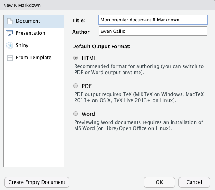
Task: Choose the Shiny entry in the list
Action: pos(34,45)
